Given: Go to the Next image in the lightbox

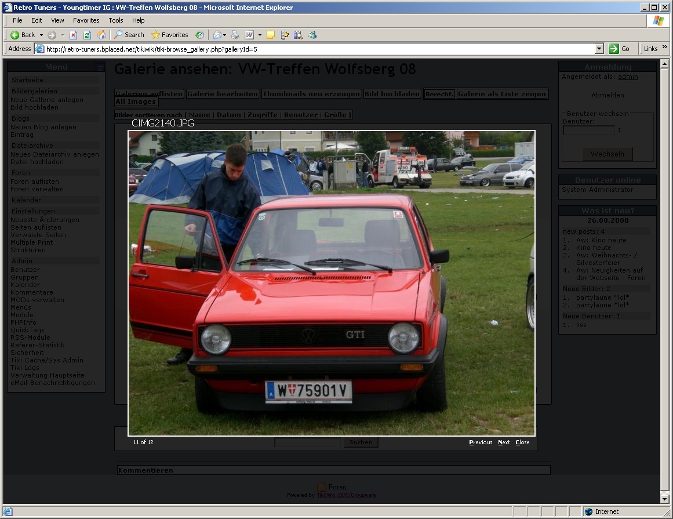Looking at the screenshot, I should (504, 442).
